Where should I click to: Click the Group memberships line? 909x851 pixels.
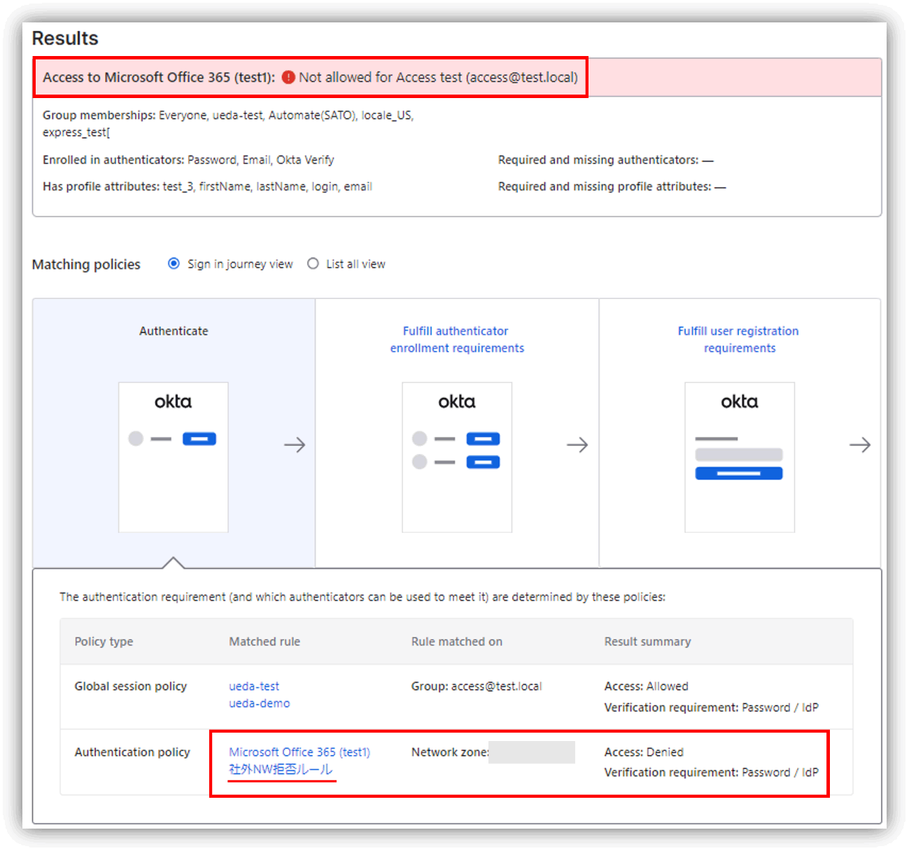pyautogui.click(x=228, y=123)
